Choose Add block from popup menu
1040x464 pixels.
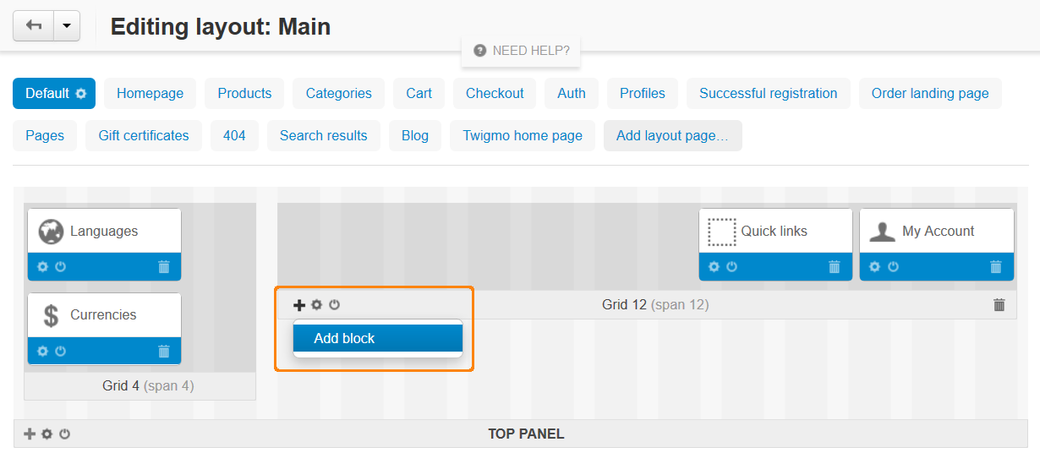click(378, 338)
